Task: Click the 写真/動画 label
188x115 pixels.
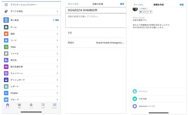Action: [143, 99]
